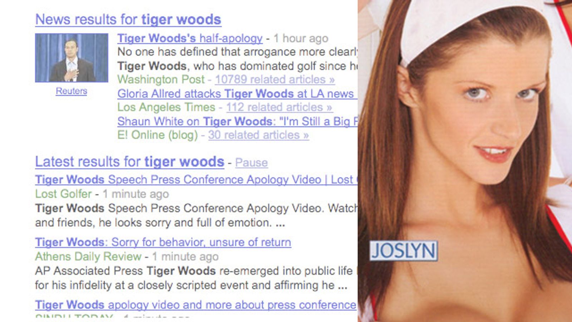The width and height of the screenshot is (572, 322).
Task: View 112 related articles link
Action: click(279, 107)
